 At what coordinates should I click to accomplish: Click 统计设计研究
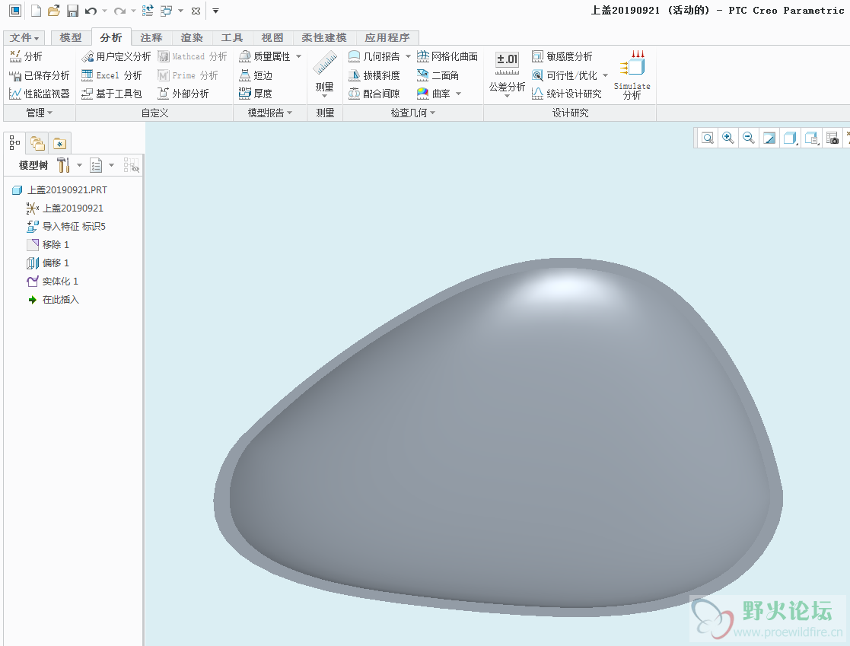566,94
